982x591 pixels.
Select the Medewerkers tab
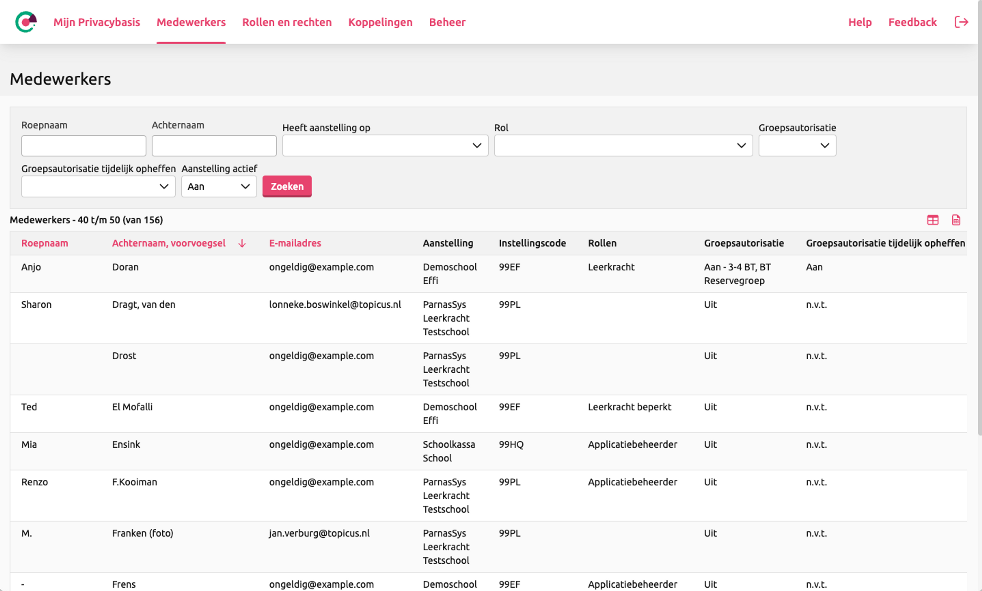click(191, 22)
